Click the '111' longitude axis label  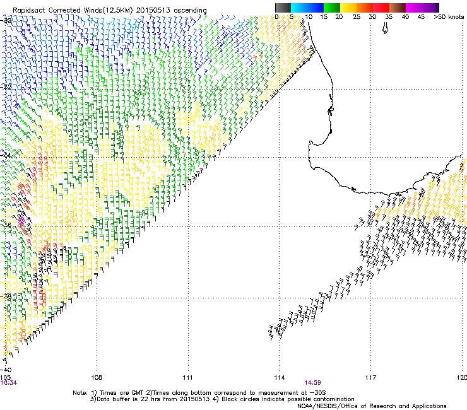tap(187, 378)
